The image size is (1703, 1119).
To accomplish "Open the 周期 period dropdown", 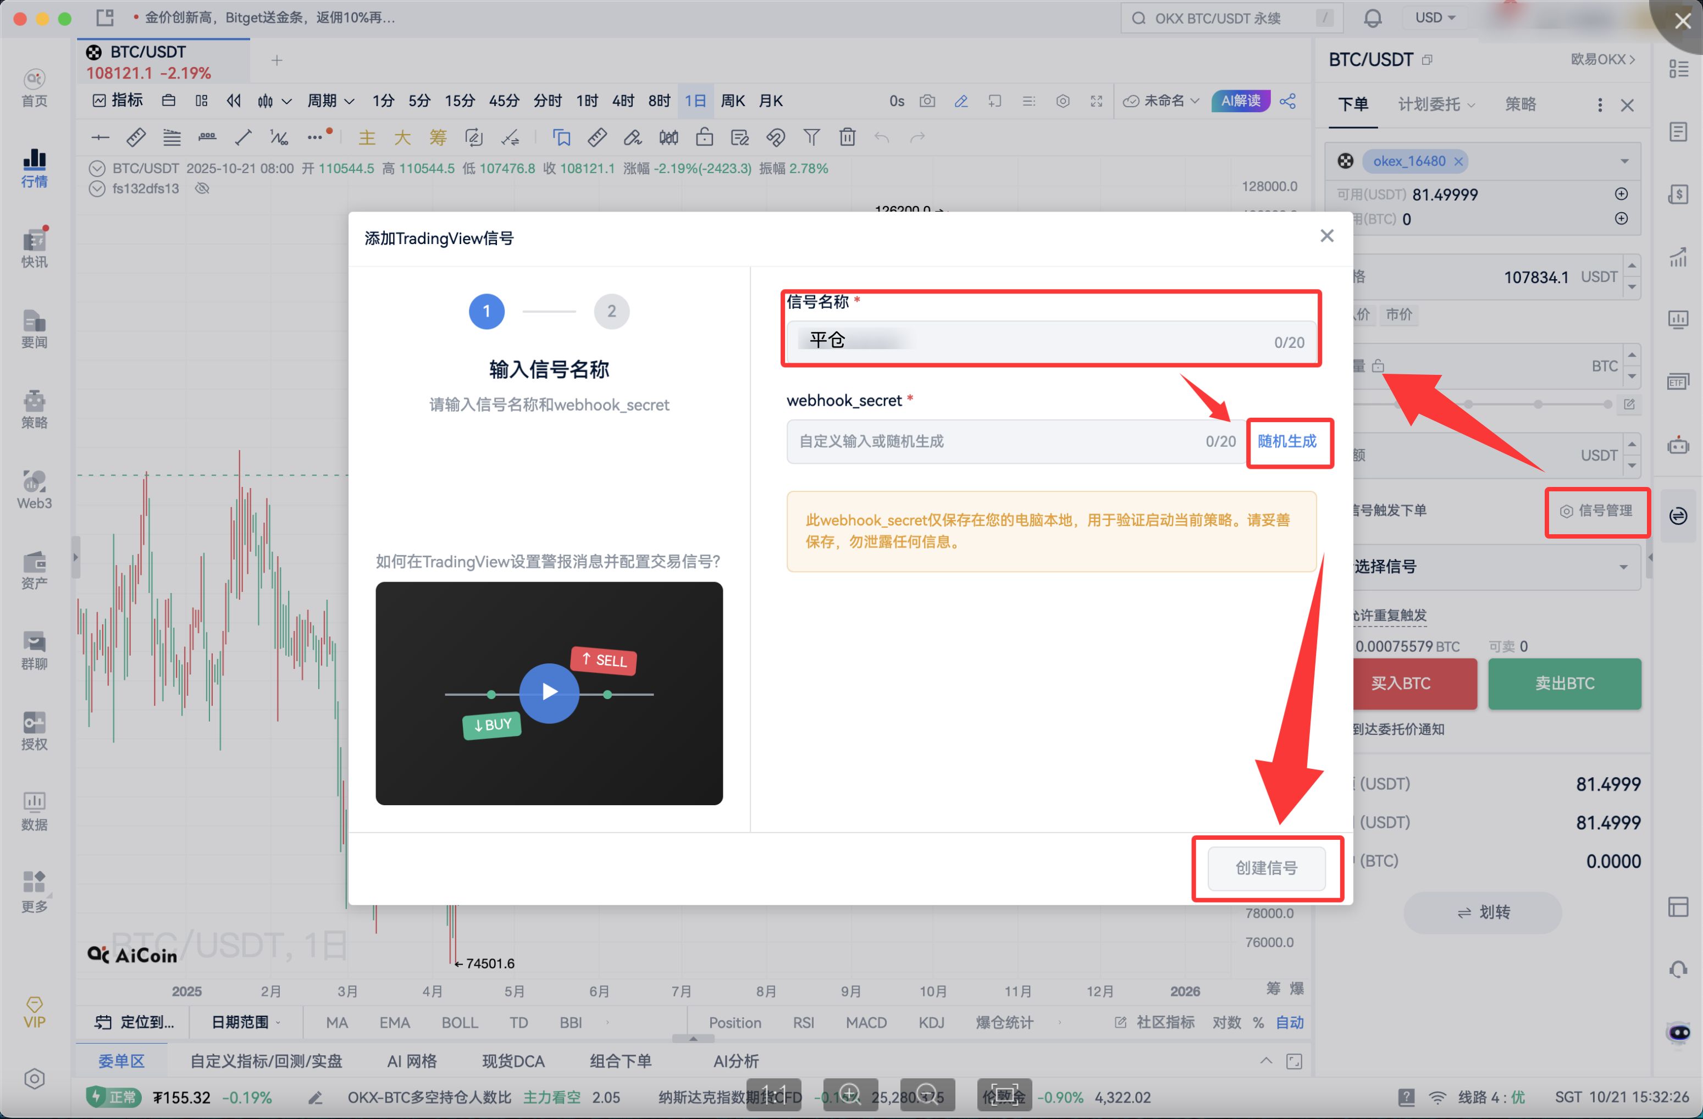I will coord(329,101).
